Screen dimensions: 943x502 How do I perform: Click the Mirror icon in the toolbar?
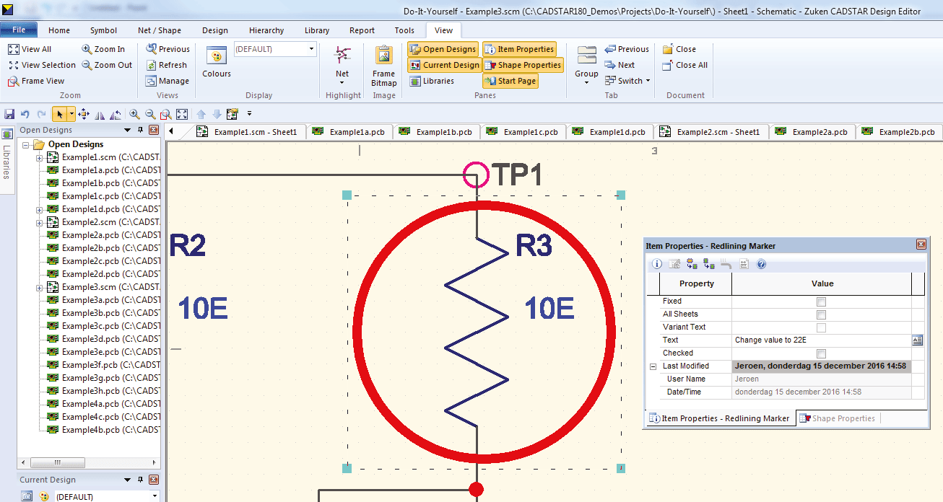tap(100, 114)
